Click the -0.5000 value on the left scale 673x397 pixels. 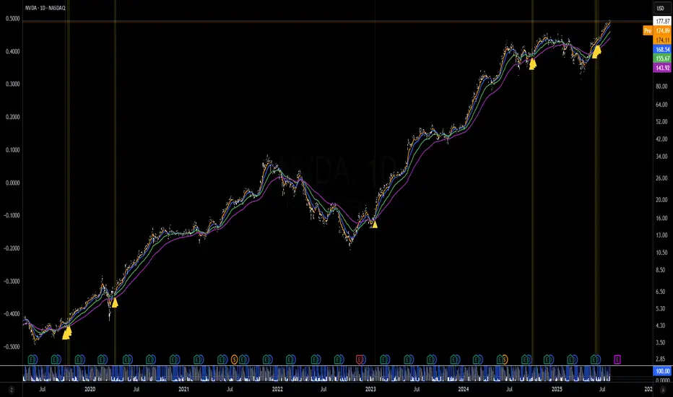click(12, 346)
